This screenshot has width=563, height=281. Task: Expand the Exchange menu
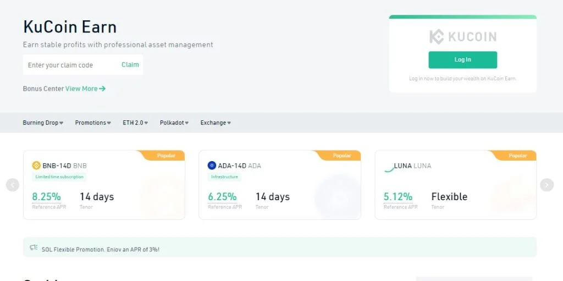coord(216,123)
